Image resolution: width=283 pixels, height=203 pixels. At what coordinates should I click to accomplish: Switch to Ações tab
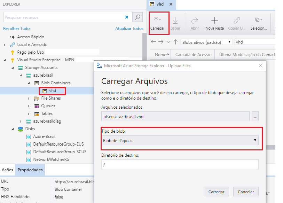7,170
